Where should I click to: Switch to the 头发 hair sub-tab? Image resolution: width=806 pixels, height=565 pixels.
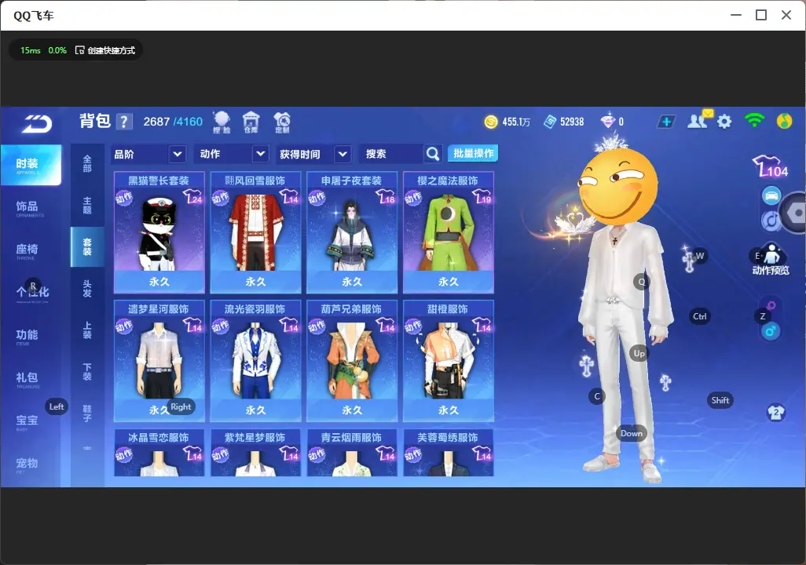(x=87, y=289)
